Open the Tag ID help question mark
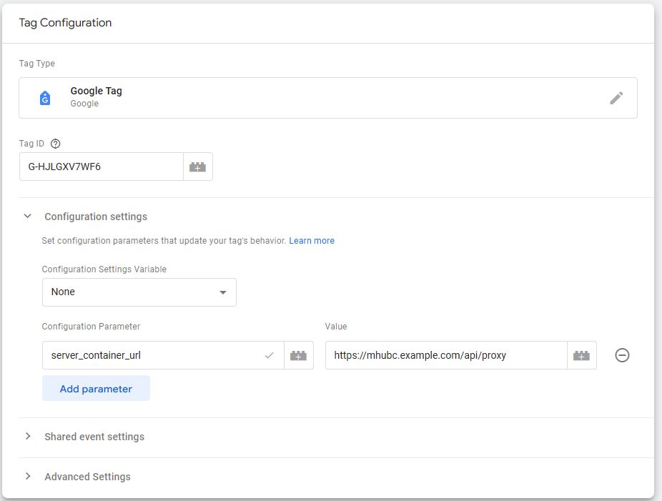 [55, 144]
